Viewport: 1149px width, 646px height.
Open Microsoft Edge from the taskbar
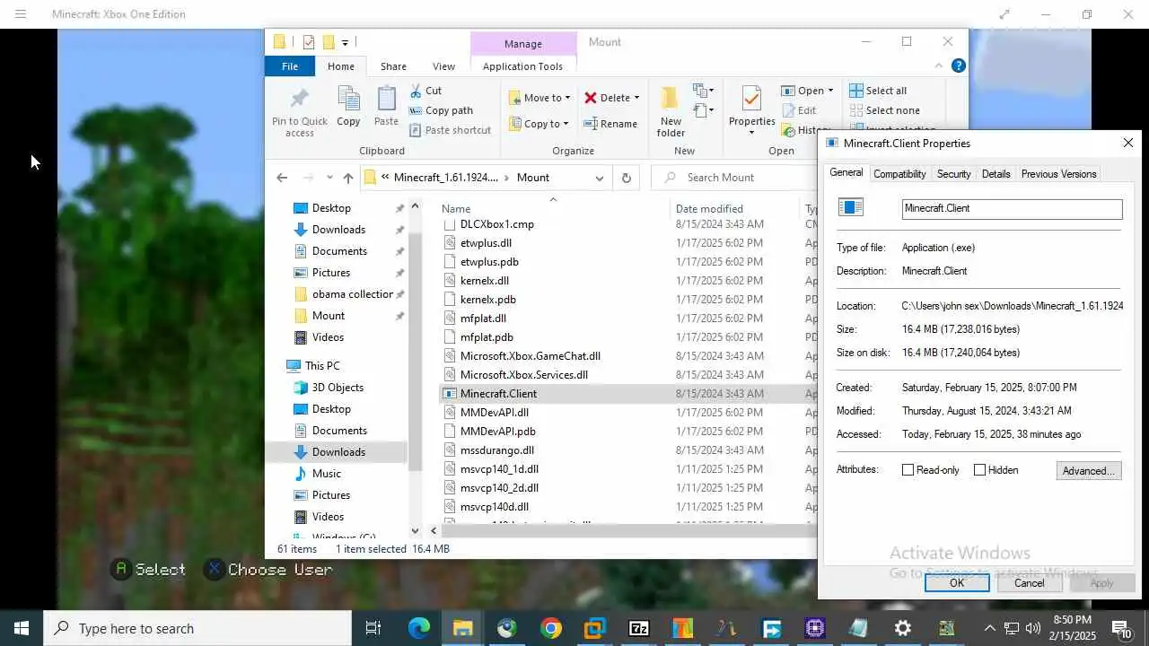419,628
